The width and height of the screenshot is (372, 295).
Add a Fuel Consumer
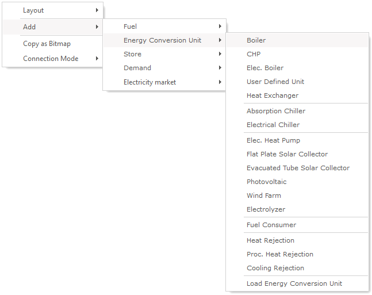point(297,225)
